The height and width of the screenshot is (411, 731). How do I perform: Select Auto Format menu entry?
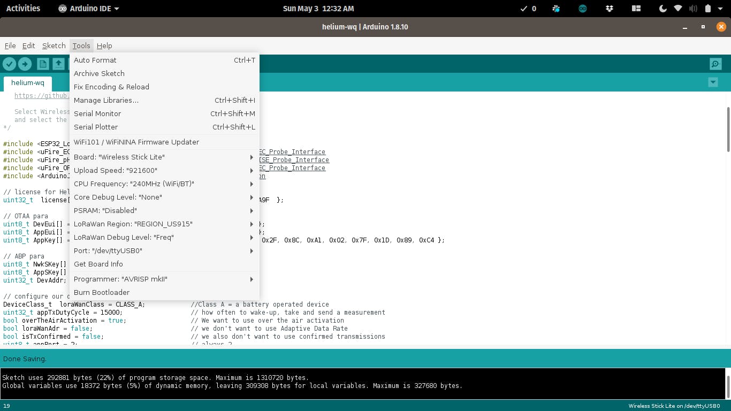164,60
